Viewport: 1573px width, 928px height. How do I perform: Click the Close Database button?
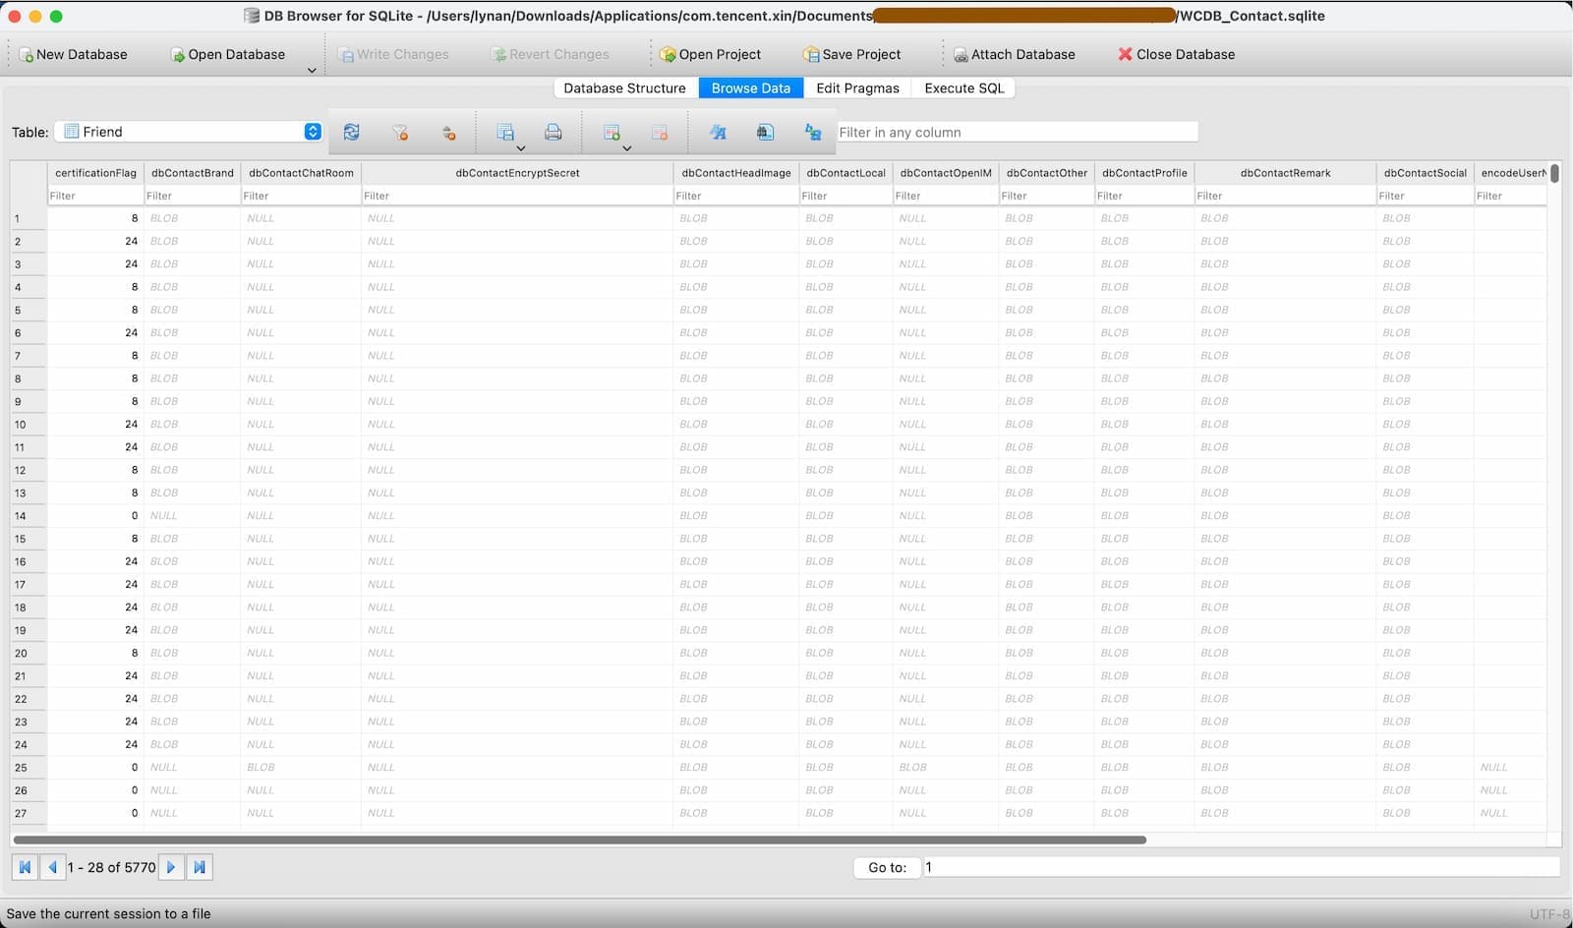pos(1176,54)
